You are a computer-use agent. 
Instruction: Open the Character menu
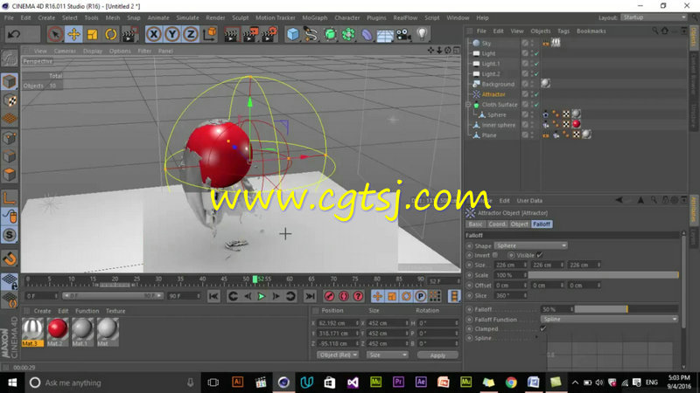[x=346, y=17]
